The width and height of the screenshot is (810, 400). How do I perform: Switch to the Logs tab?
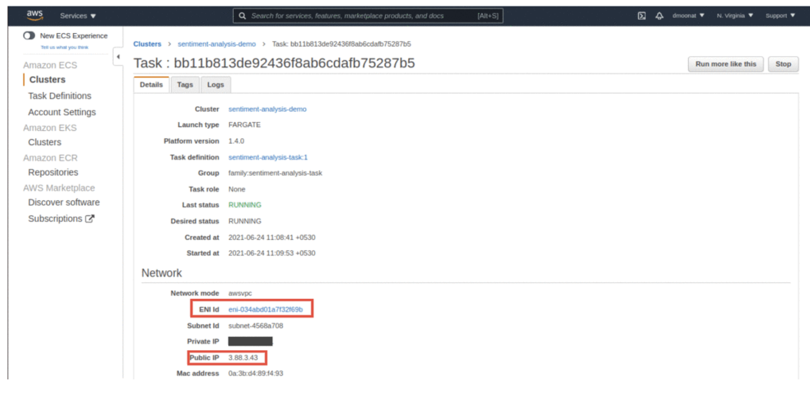216,85
